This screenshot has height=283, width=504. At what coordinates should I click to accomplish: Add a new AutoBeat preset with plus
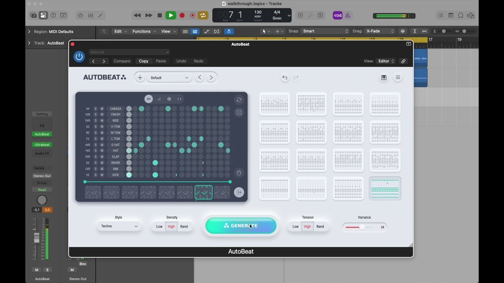click(x=140, y=77)
